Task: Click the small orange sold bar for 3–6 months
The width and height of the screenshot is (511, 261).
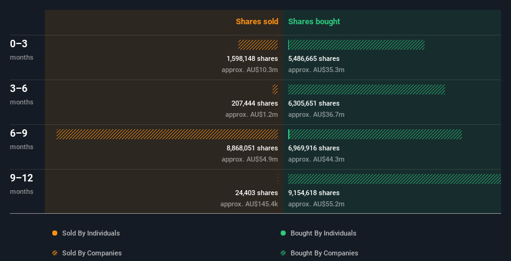Action: (275, 89)
